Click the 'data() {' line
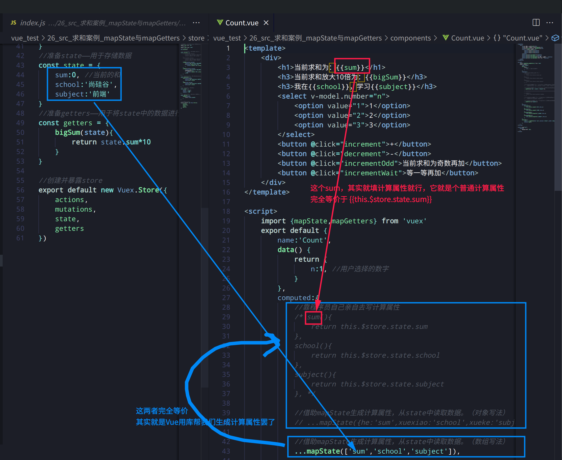This screenshot has height=460, width=562. click(x=294, y=250)
